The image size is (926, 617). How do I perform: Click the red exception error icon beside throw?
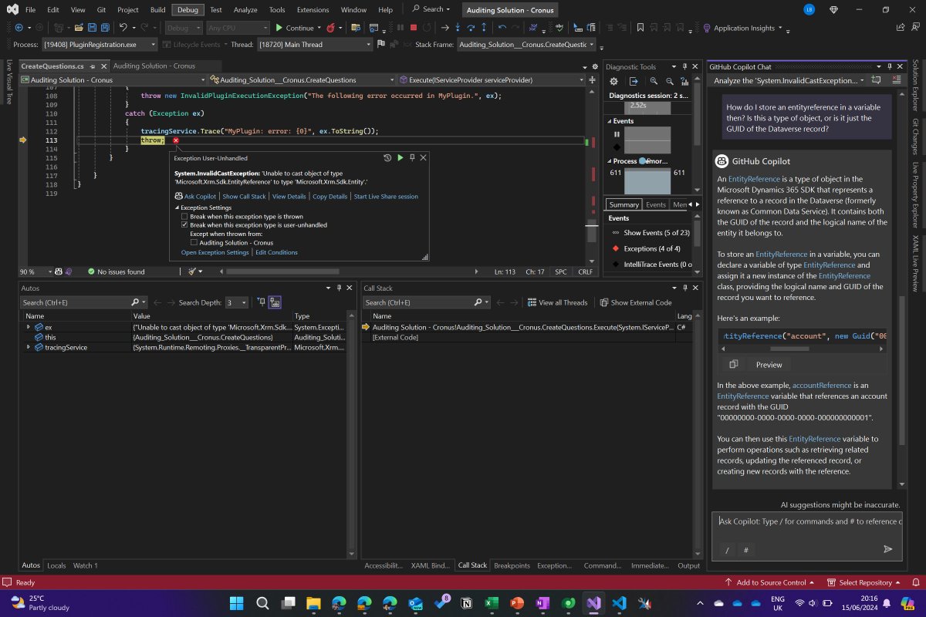[x=176, y=140]
